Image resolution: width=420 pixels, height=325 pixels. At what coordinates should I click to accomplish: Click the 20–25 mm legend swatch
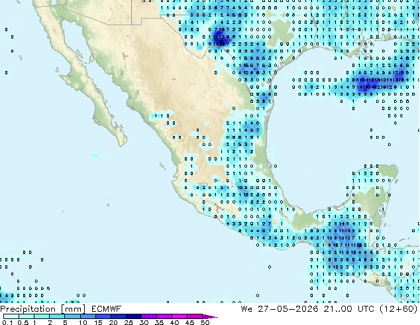[119, 316]
